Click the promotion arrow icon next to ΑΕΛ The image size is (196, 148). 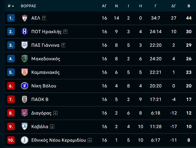pyautogui.click(x=44, y=18)
